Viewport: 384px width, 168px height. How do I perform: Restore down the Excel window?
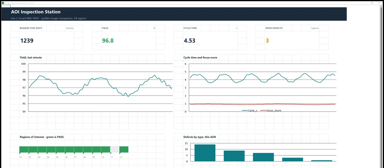372,3
